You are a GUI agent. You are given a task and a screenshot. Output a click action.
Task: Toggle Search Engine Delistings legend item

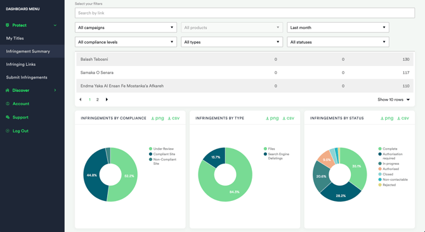pyautogui.click(x=277, y=156)
